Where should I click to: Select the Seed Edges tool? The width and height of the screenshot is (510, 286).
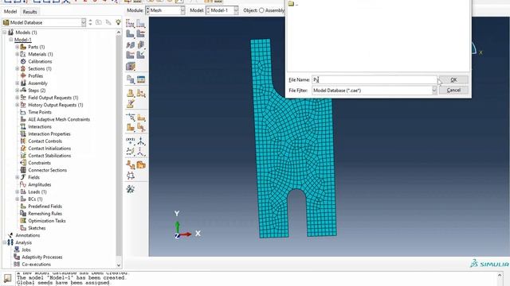pos(141,23)
